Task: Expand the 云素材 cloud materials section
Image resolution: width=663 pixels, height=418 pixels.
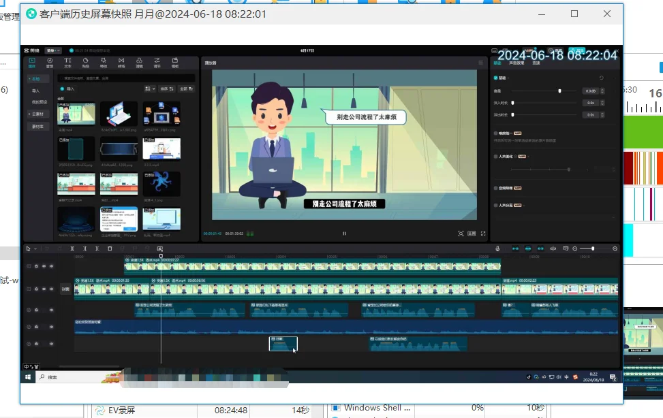Action: pos(37,114)
